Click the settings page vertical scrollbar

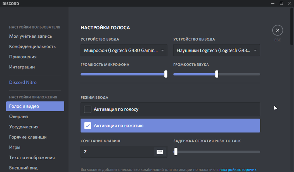point(292,26)
